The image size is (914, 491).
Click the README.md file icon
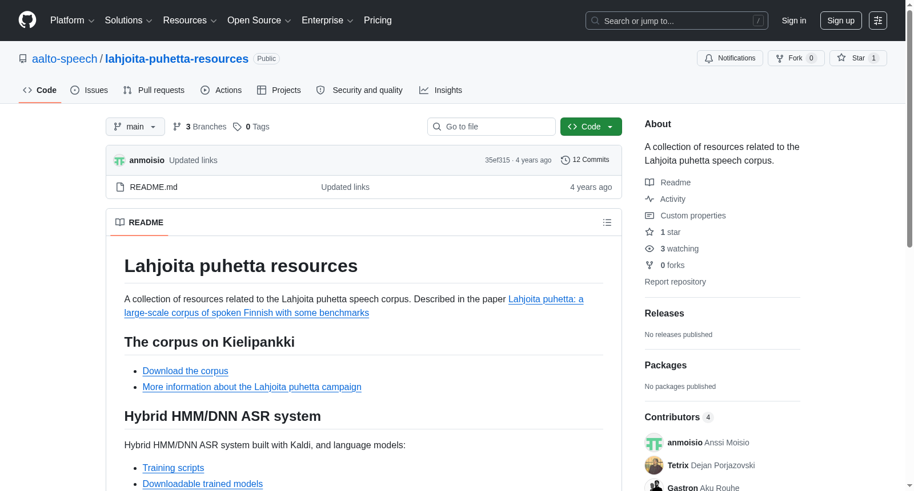pyautogui.click(x=120, y=187)
